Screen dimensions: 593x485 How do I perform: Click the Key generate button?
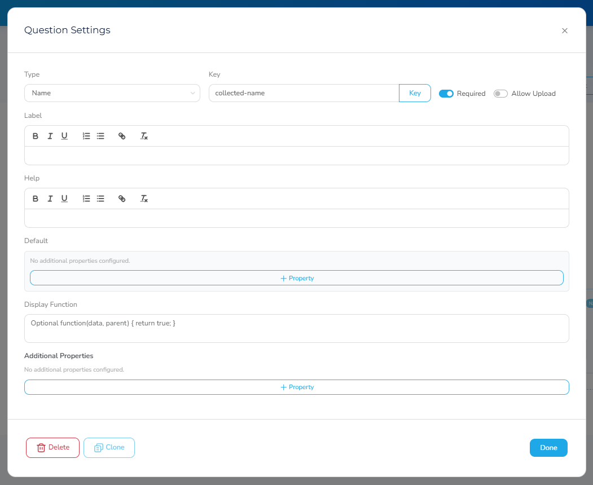[415, 93]
